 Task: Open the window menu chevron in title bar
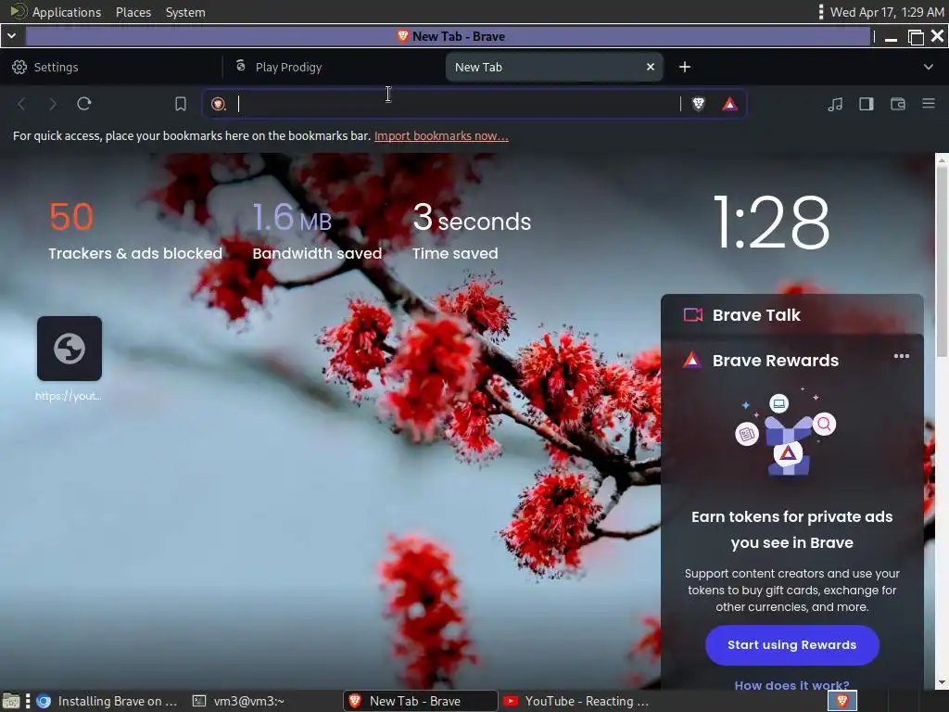coord(11,36)
